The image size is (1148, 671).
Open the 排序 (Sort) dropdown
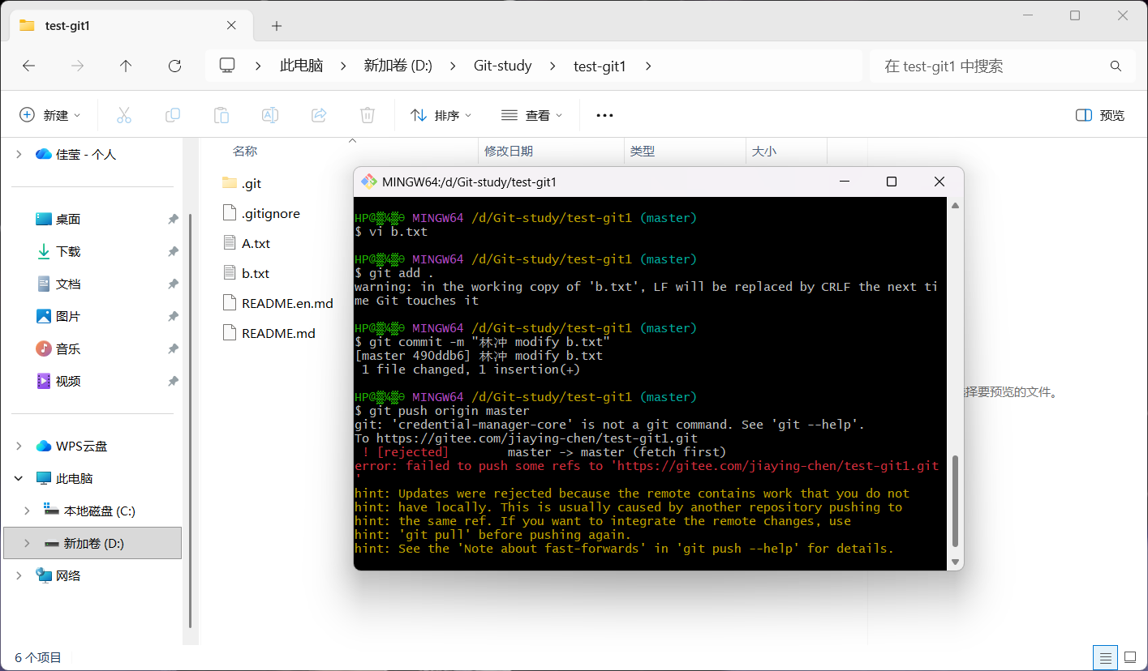[441, 115]
